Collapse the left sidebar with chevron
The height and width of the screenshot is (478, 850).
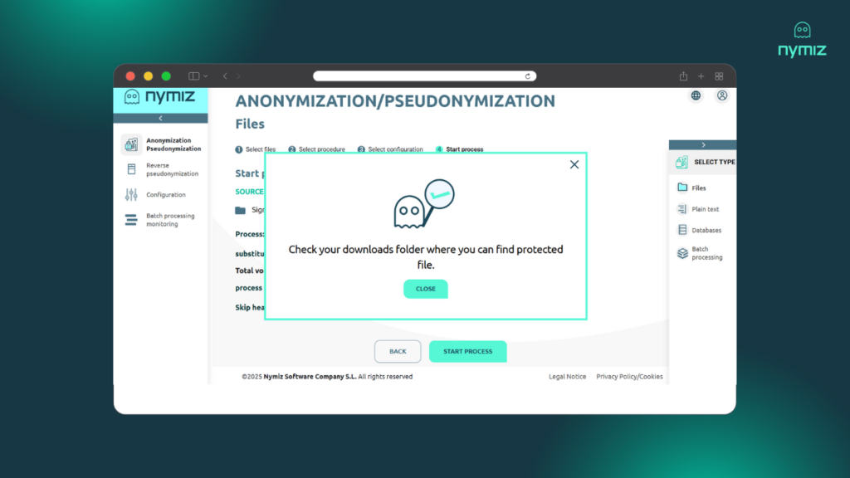(x=160, y=119)
